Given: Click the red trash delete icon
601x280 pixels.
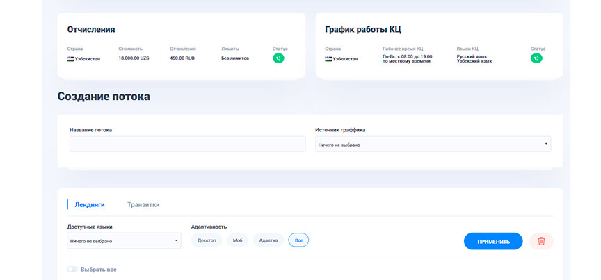Looking at the screenshot, I should 541,241.
